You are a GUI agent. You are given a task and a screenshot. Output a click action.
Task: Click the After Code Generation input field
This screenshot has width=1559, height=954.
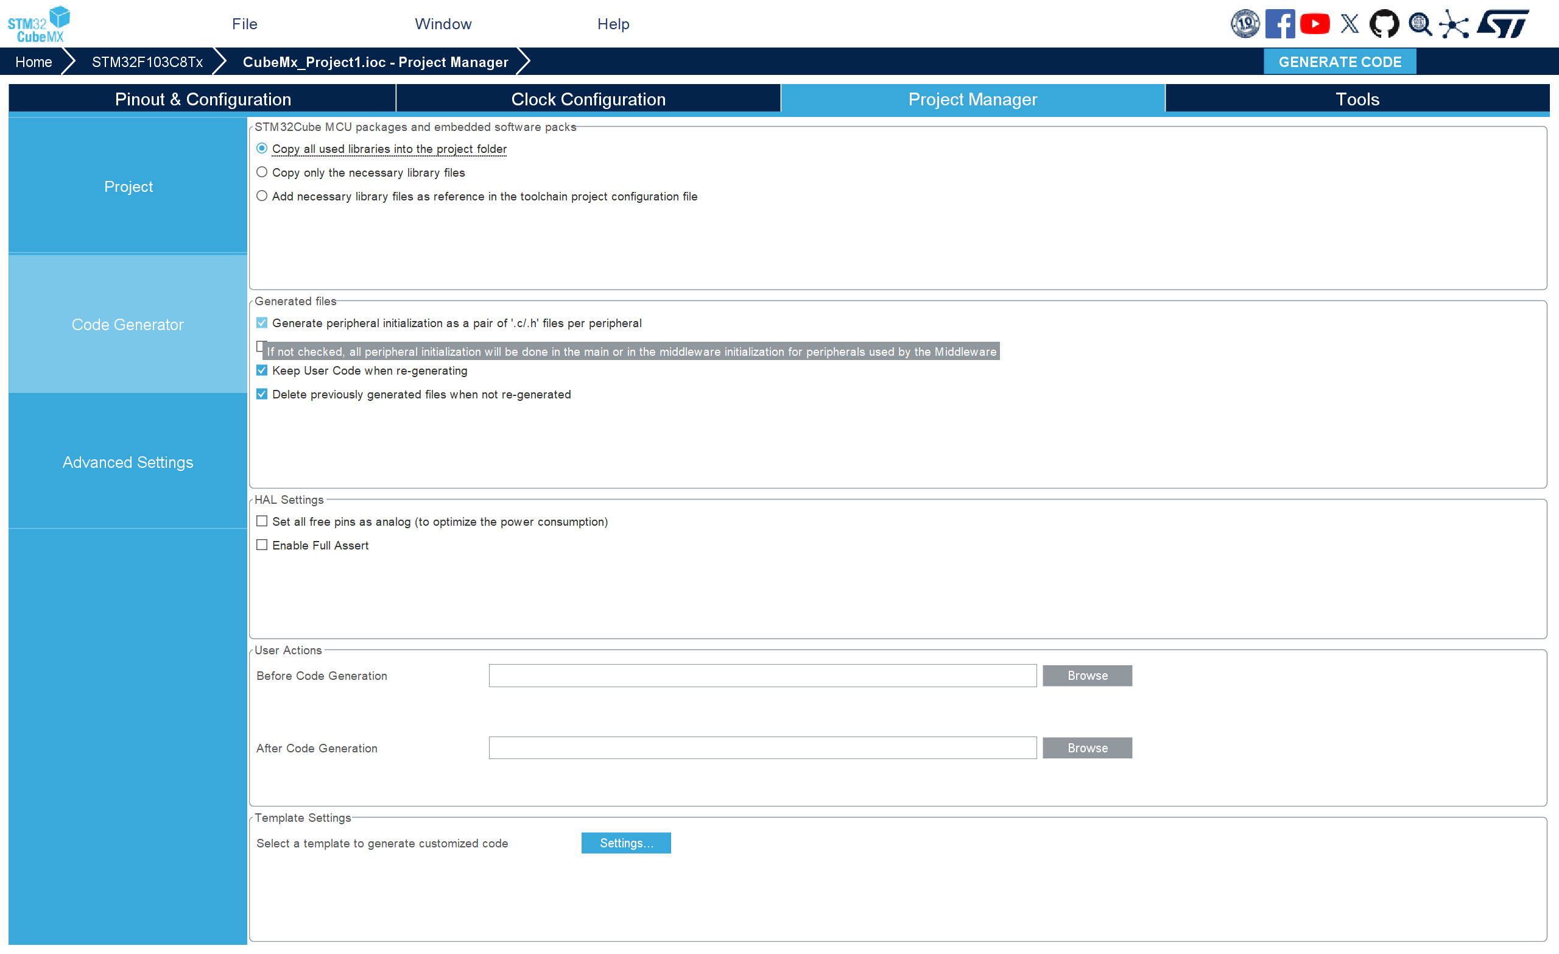click(762, 747)
